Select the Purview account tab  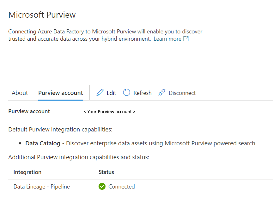point(60,93)
